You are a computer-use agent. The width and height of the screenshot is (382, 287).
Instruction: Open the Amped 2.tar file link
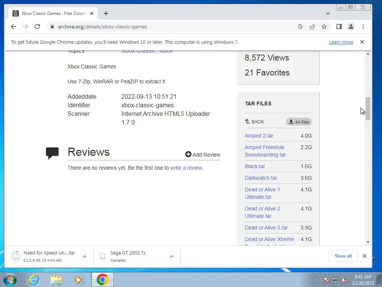pyautogui.click(x=259, y=136)
